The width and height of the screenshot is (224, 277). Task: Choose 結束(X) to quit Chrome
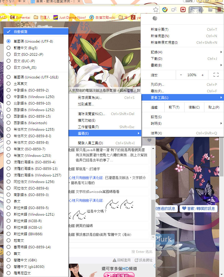182,133
